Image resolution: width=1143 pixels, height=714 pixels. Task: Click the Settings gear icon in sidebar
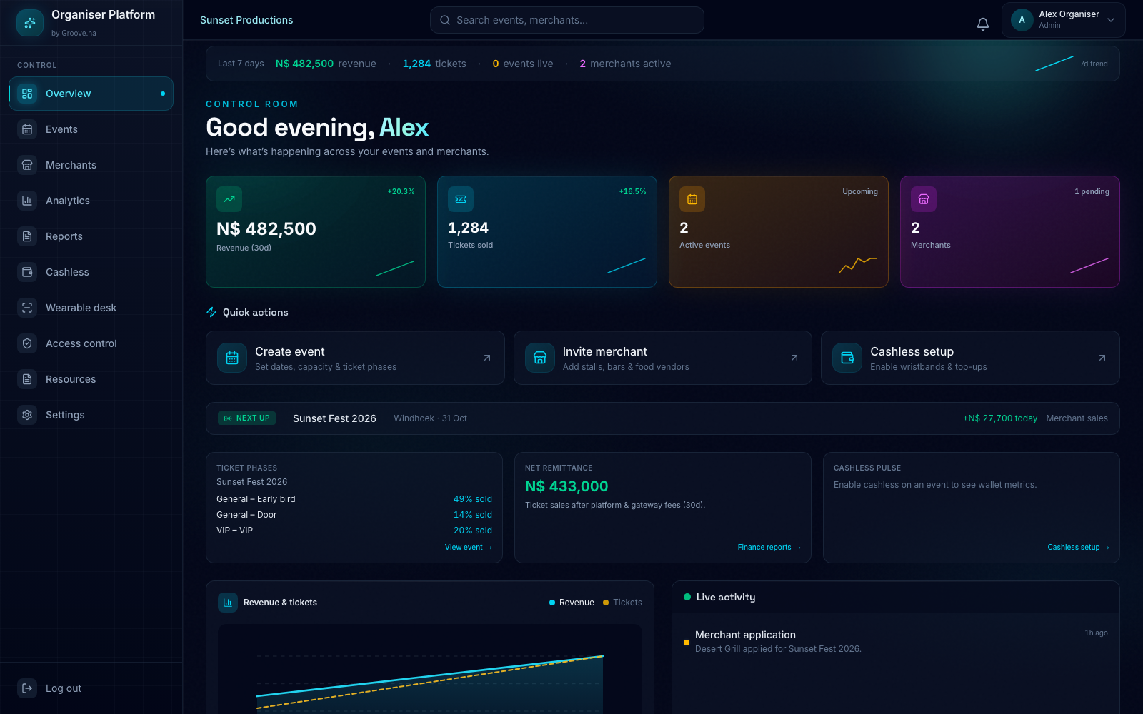pos(27,415)
